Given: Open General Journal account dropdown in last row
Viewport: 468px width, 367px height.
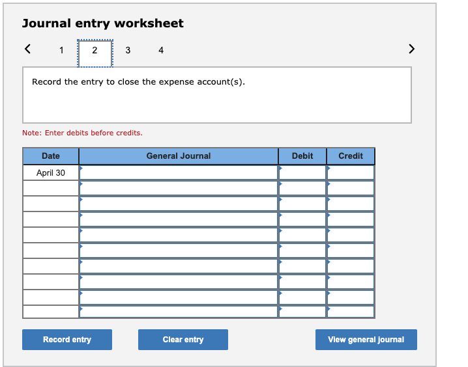Looking at the screenshot, I should point(179,312).
